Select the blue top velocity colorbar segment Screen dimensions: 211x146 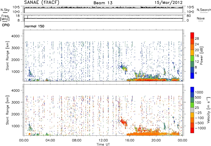pyautogui.click(x=192, y=90)
